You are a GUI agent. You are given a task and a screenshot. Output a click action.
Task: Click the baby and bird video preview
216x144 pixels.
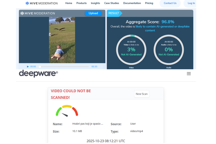62,40
